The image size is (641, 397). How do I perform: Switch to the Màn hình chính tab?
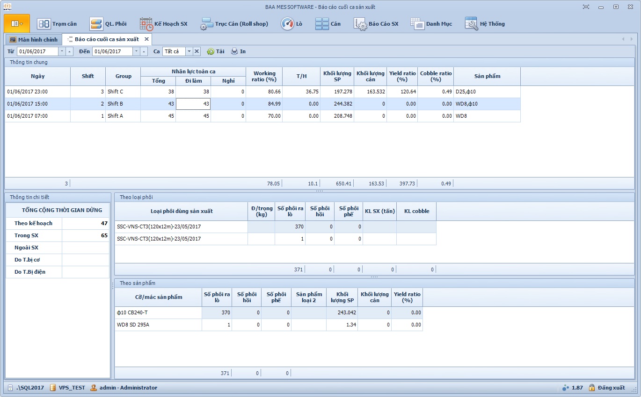pyautogui.click(x=33, y=39)
